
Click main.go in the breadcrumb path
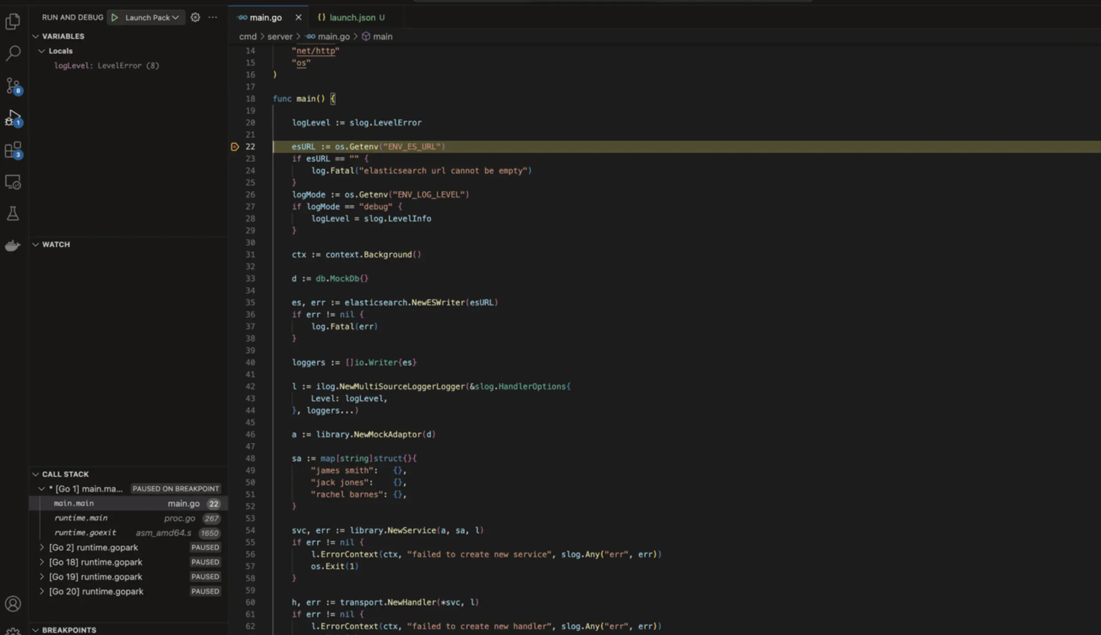[334, 36]
